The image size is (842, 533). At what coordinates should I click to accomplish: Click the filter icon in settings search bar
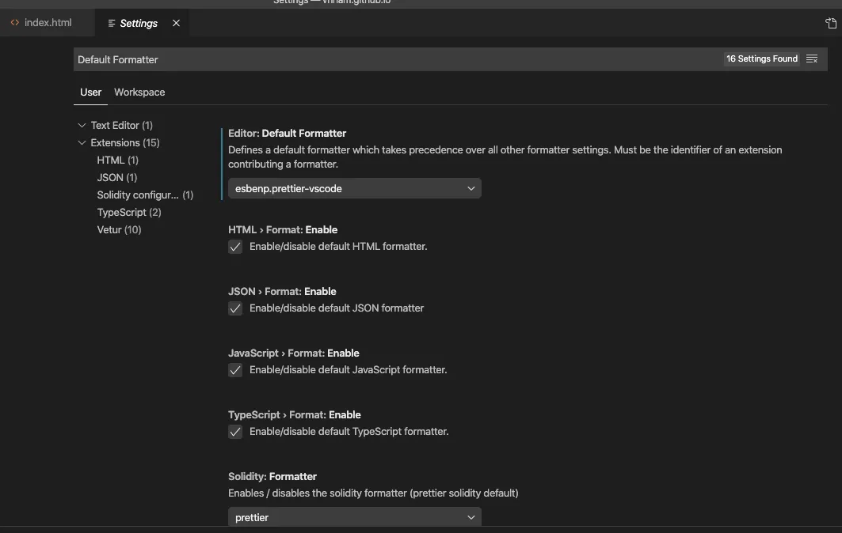pos(812,59)
